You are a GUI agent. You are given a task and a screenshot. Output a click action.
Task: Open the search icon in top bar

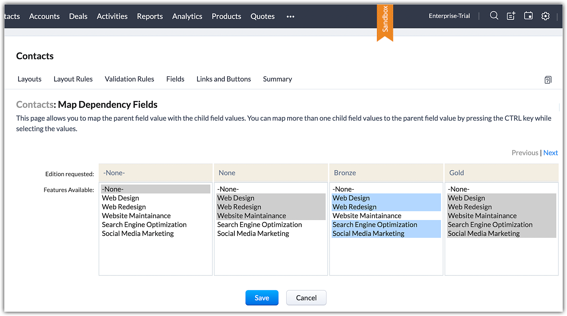494,16
